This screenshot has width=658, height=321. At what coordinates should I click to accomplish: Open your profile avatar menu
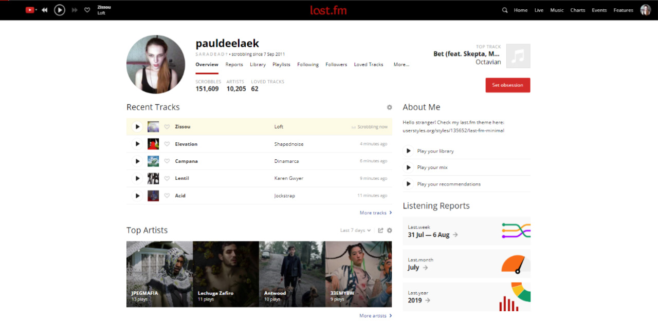[646, 10]
